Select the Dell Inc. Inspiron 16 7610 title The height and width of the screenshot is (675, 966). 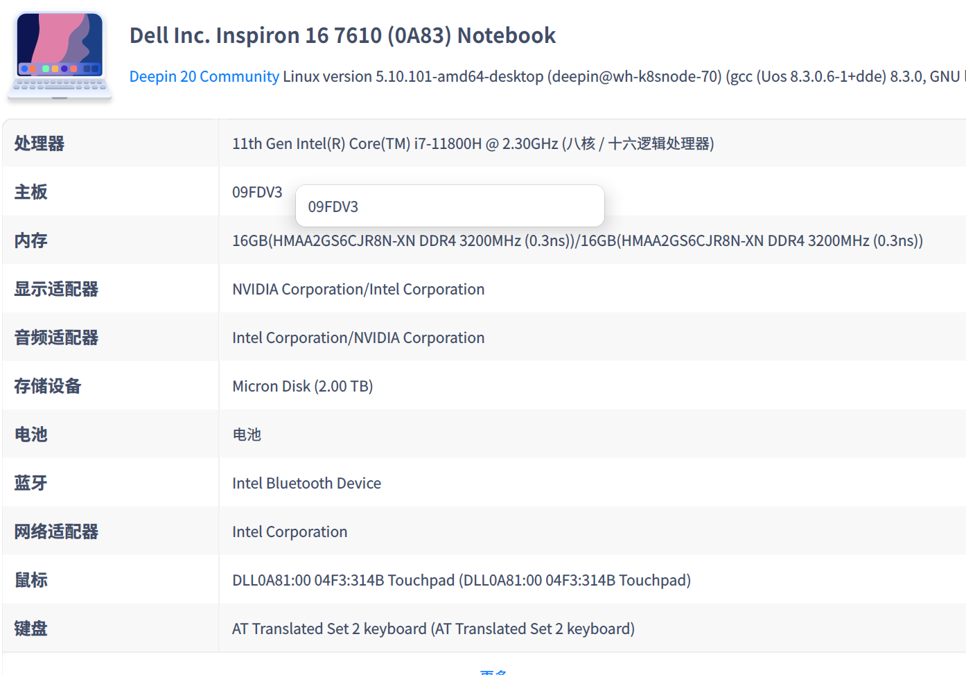click(x=342, y=35)
